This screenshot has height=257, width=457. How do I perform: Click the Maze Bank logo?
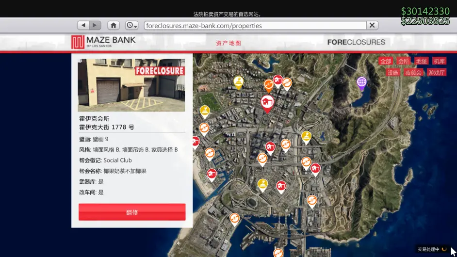click(x=103, y=42)
